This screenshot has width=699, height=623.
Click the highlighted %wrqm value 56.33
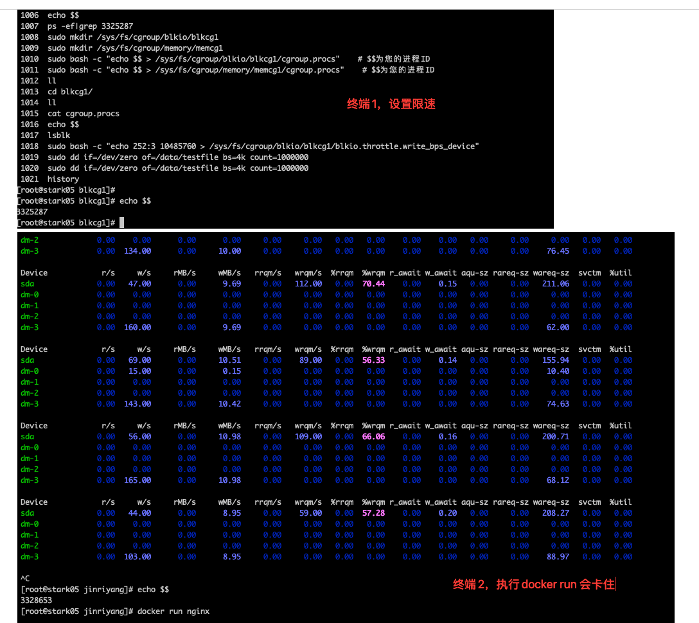373,360
